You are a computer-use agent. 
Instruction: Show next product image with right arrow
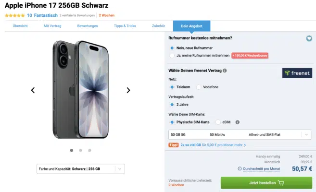tap(128, 90)
